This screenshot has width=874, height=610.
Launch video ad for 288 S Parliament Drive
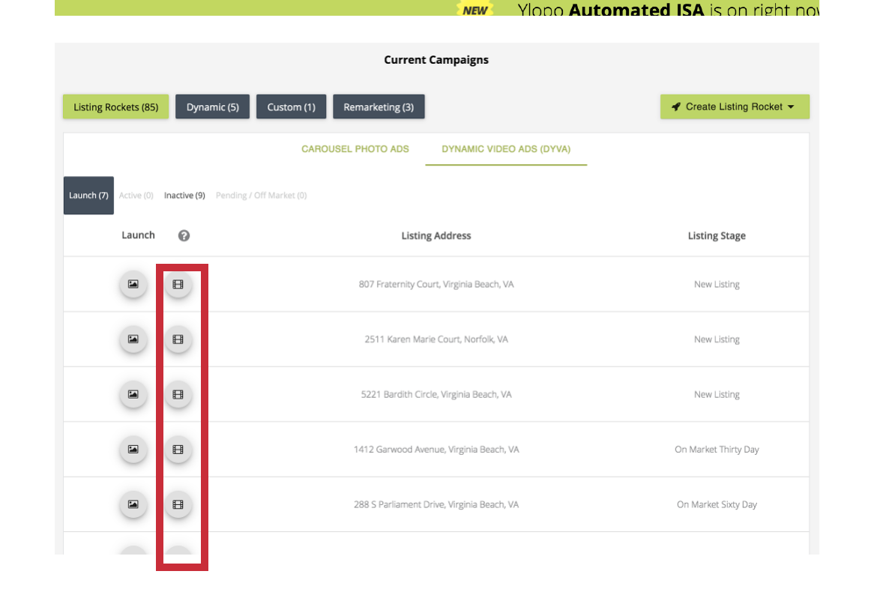click(x=178, y=504)
